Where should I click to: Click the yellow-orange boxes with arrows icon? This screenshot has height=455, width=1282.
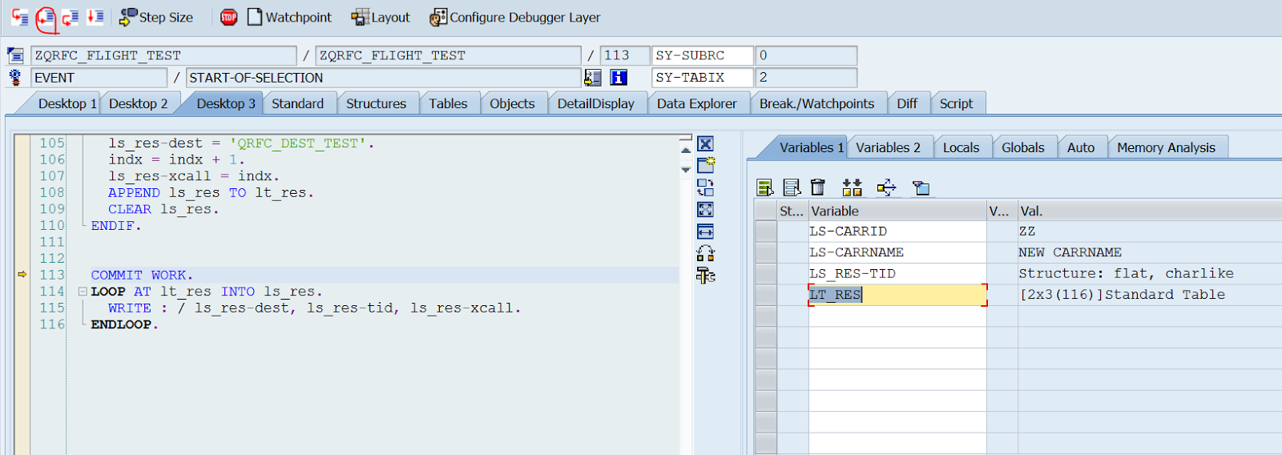pyautogui.click(x=852, y=187)
